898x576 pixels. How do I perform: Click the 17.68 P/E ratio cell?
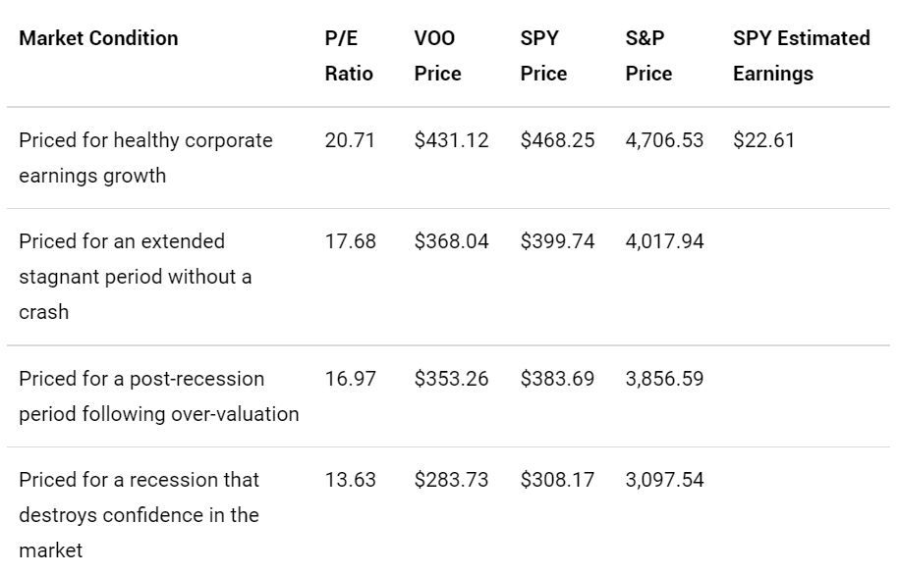click(x=350, y=241)
